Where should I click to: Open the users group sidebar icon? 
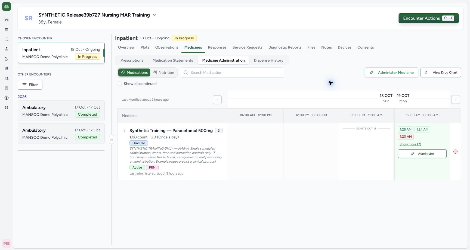pyautogui.click(x=7, y=78)
